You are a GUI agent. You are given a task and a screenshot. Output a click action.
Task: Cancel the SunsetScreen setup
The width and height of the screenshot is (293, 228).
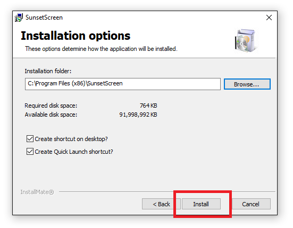click(250, 204)
